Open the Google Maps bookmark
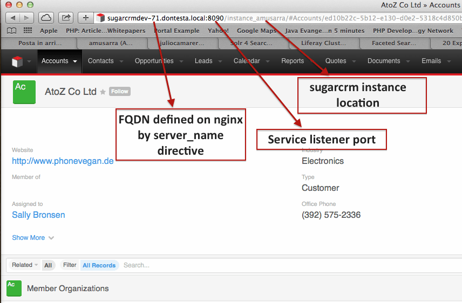 coord(256,31)
